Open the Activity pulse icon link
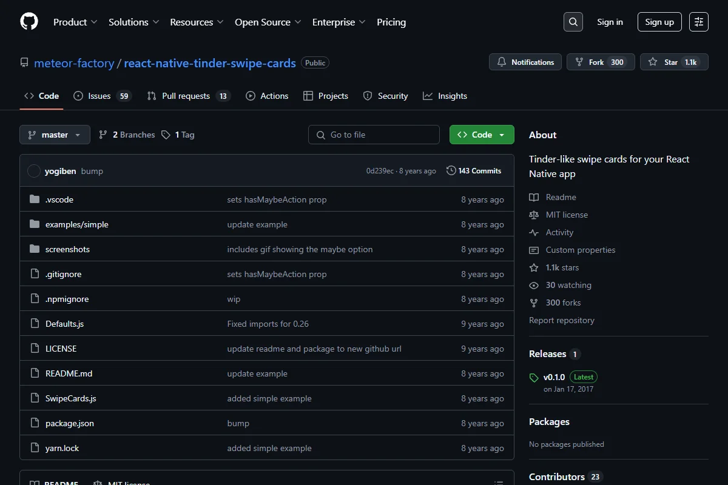The height and width of the screenshot is (485, 728). point(534,232)
